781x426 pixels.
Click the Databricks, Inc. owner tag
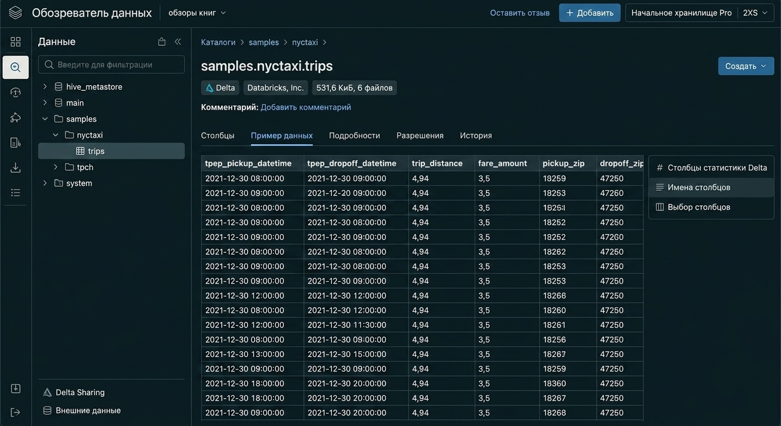[x=275, y=88]
